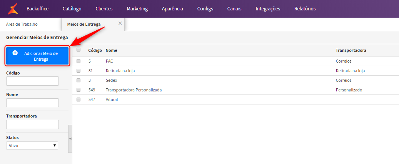Check the Sedex row checkbox
Image resolution: width=399 pixels, height=164 pixels.
pyautogui.click(x=78, y=80)
